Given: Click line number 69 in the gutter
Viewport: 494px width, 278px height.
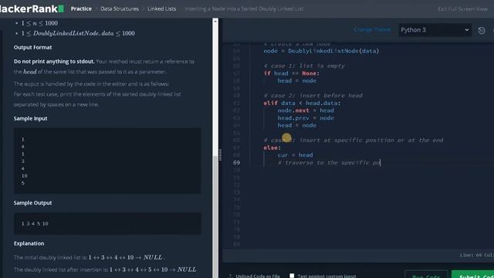Looking at the screenshot, I should [x=237, y=163].
